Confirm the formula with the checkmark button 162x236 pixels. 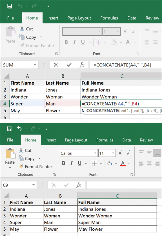point(69,65)
